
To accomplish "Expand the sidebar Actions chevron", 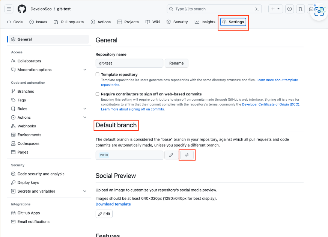I will (85, 117).
